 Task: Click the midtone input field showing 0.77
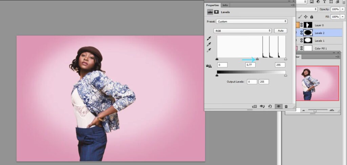click(x=250, y=65)
